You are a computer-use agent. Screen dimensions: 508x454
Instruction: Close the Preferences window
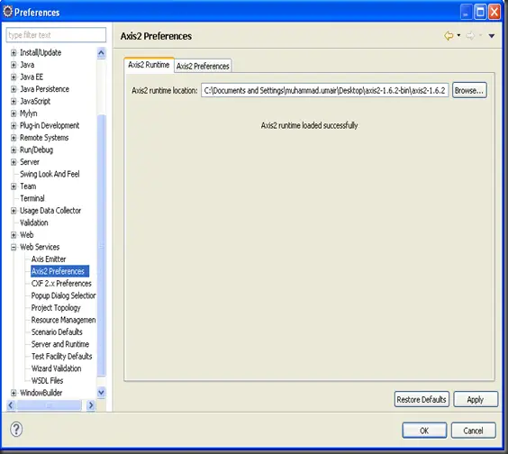click(x=494, y=12)
